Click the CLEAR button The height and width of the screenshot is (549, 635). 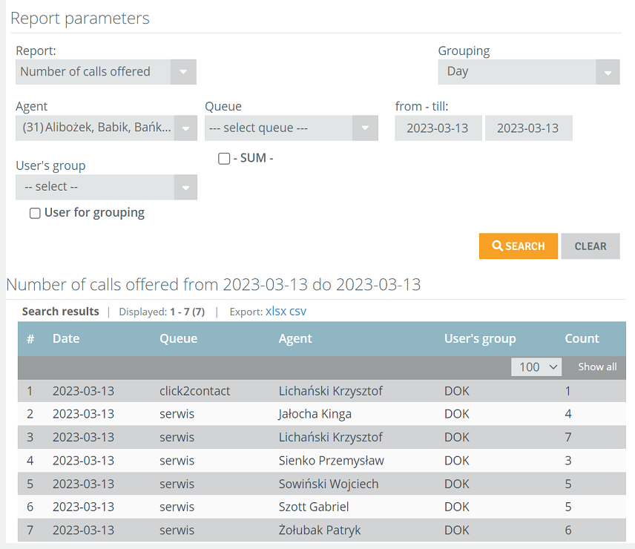click(590, 246)
